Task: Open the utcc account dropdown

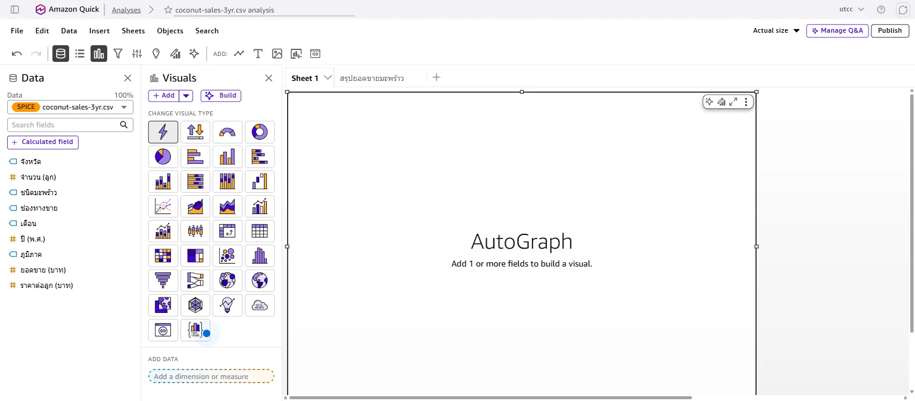Action: (x=851, y=10)
